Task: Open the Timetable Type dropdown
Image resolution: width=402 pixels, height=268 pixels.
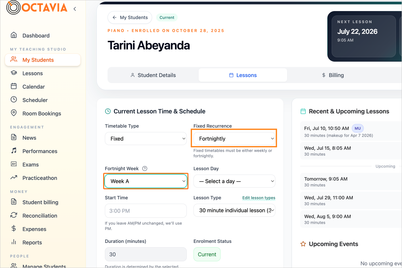Action: click(x=146, y=139)
